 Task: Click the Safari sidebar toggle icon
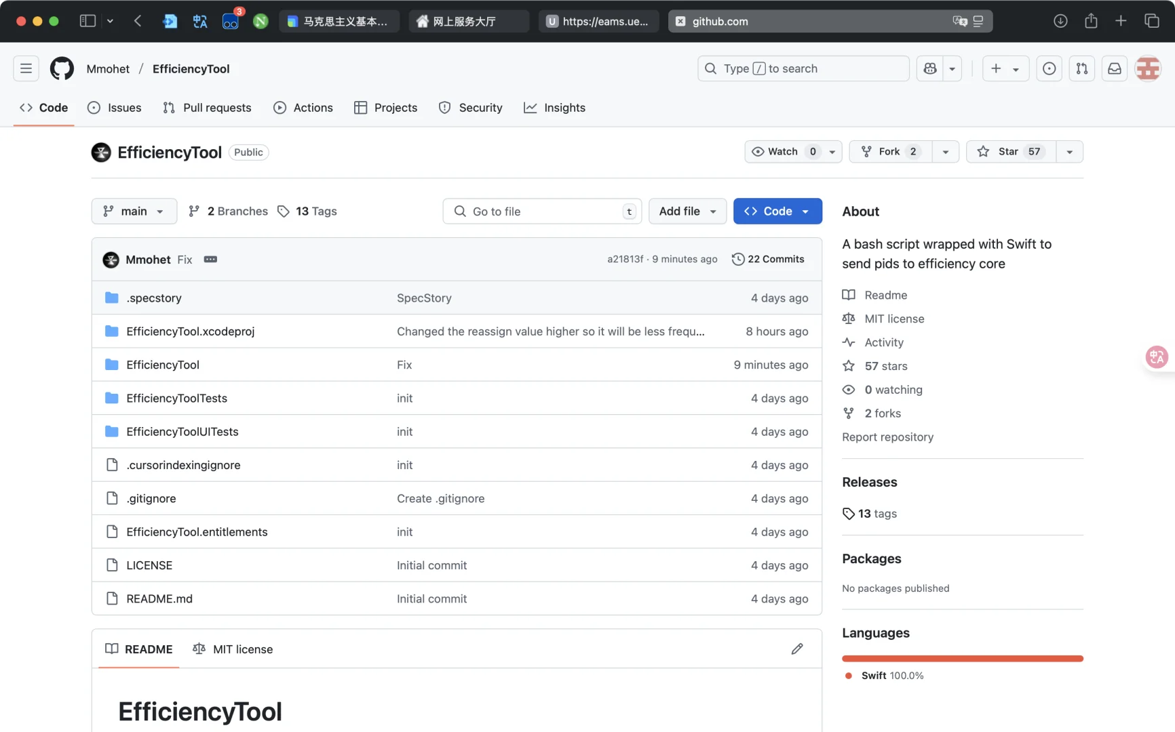pos(88,21)
